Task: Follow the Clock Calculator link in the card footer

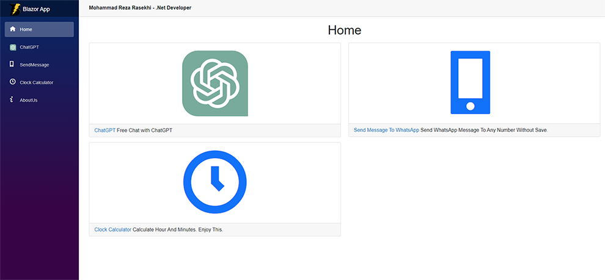Action: pyautogui.click(x=112, y=229)
